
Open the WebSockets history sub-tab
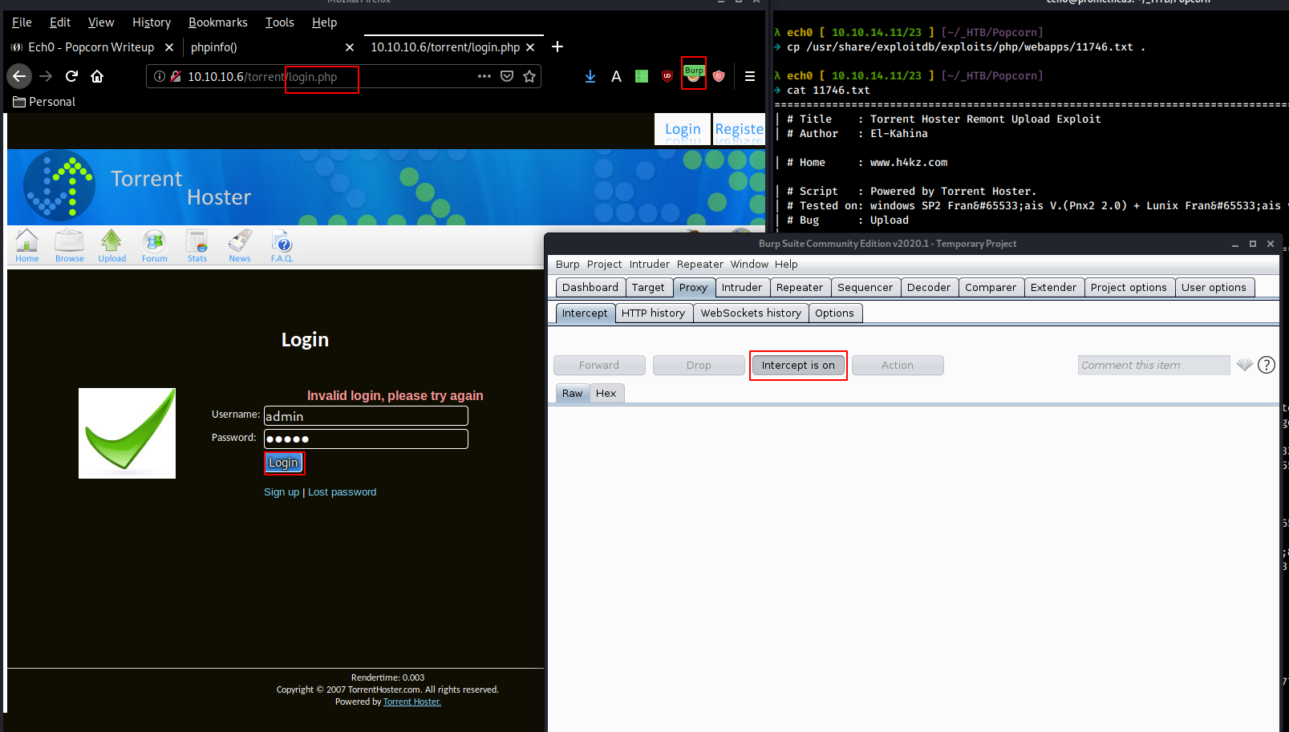tap(751, 313)
